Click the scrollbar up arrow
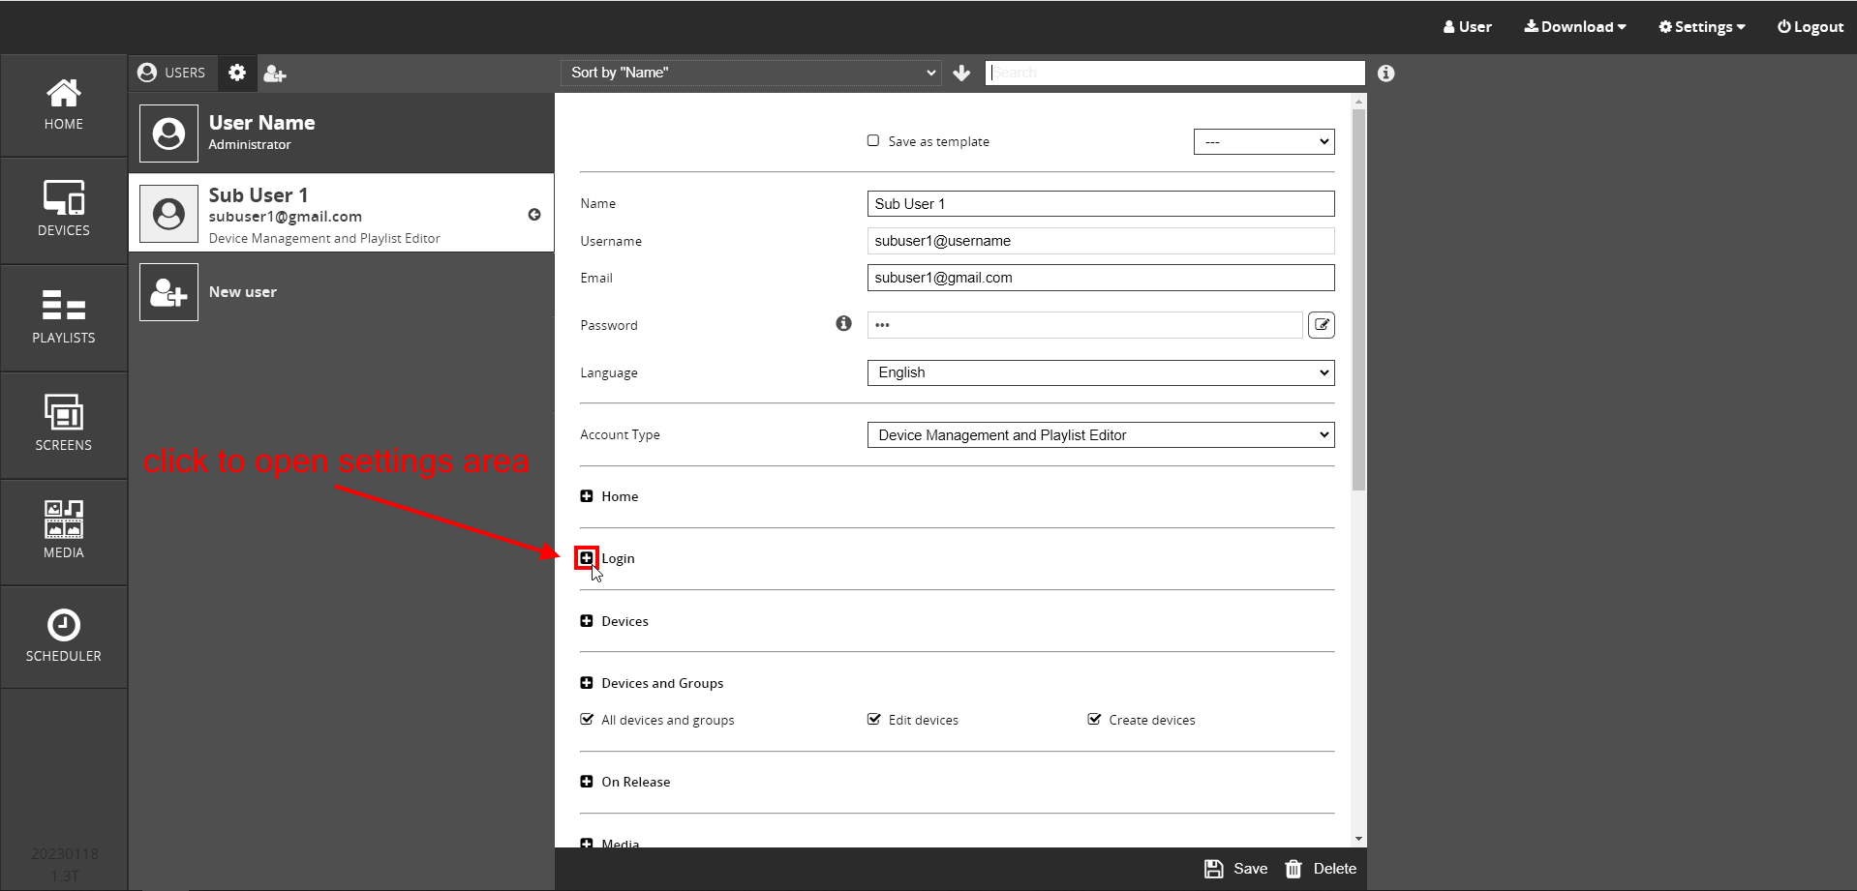The height and width of the screenshot is (891, 1857). (x=1359, y=101)
